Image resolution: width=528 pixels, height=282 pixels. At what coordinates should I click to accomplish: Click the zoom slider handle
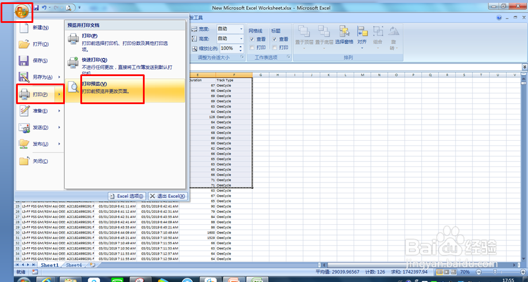(x=495, y=272)
